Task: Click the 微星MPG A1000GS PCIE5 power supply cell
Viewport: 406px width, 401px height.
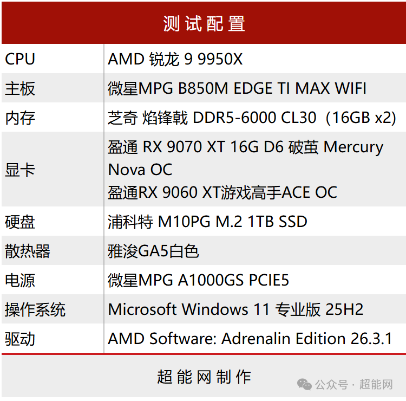Action: 199,280
